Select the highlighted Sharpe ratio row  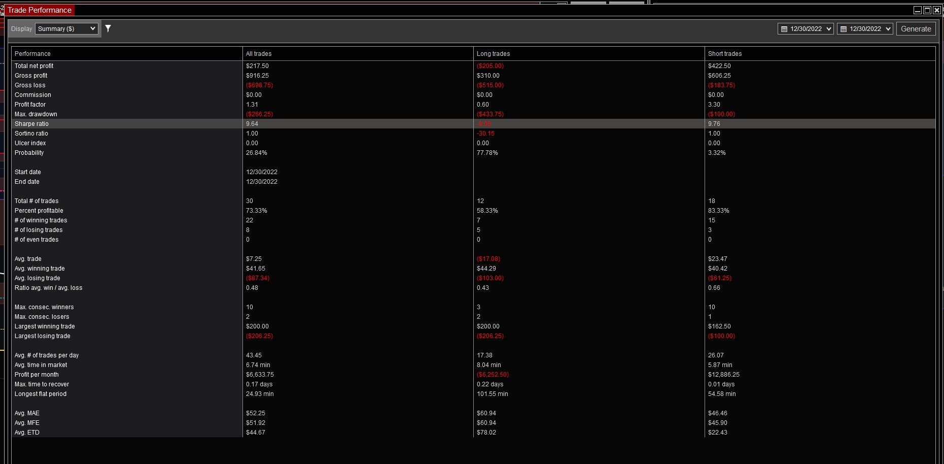473,124
